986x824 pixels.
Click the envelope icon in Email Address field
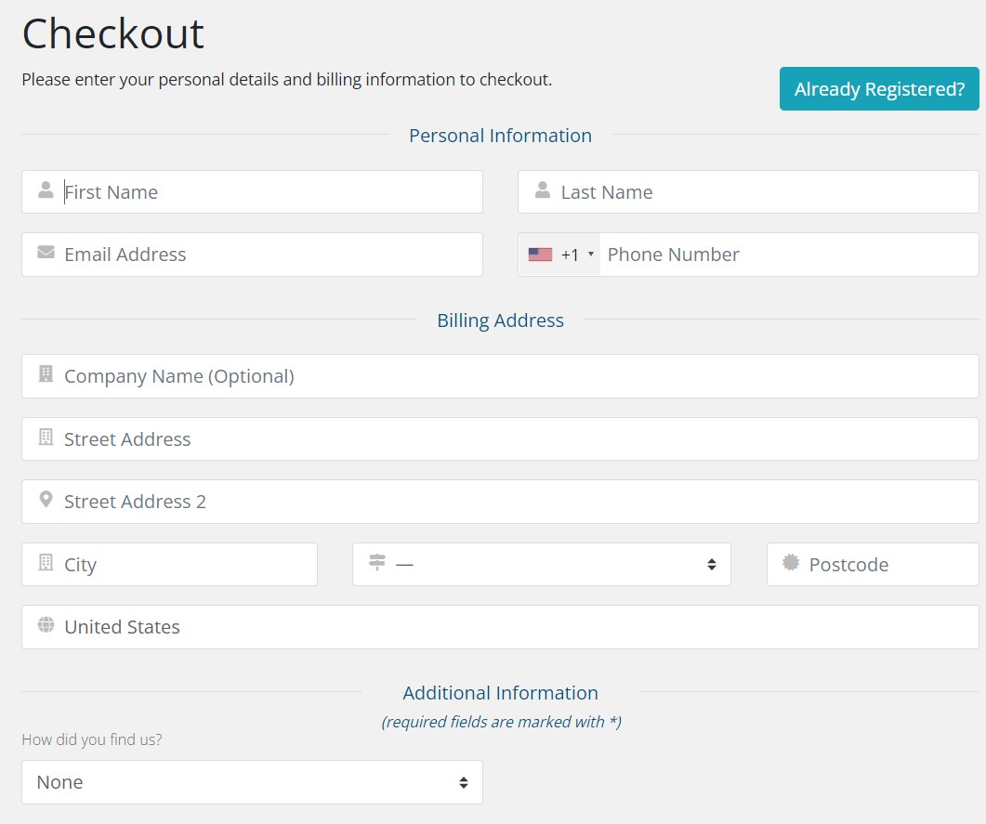[x=46, y=252]
